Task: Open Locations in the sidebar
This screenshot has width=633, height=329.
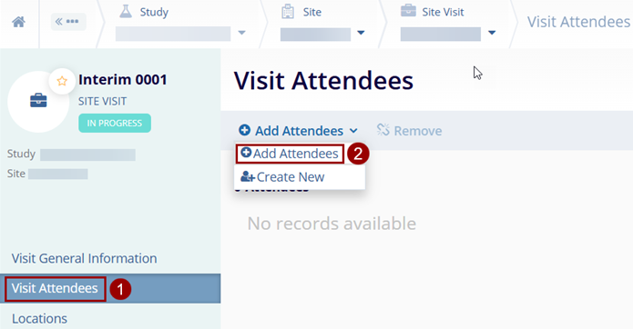Action: (x=39, y=318)
